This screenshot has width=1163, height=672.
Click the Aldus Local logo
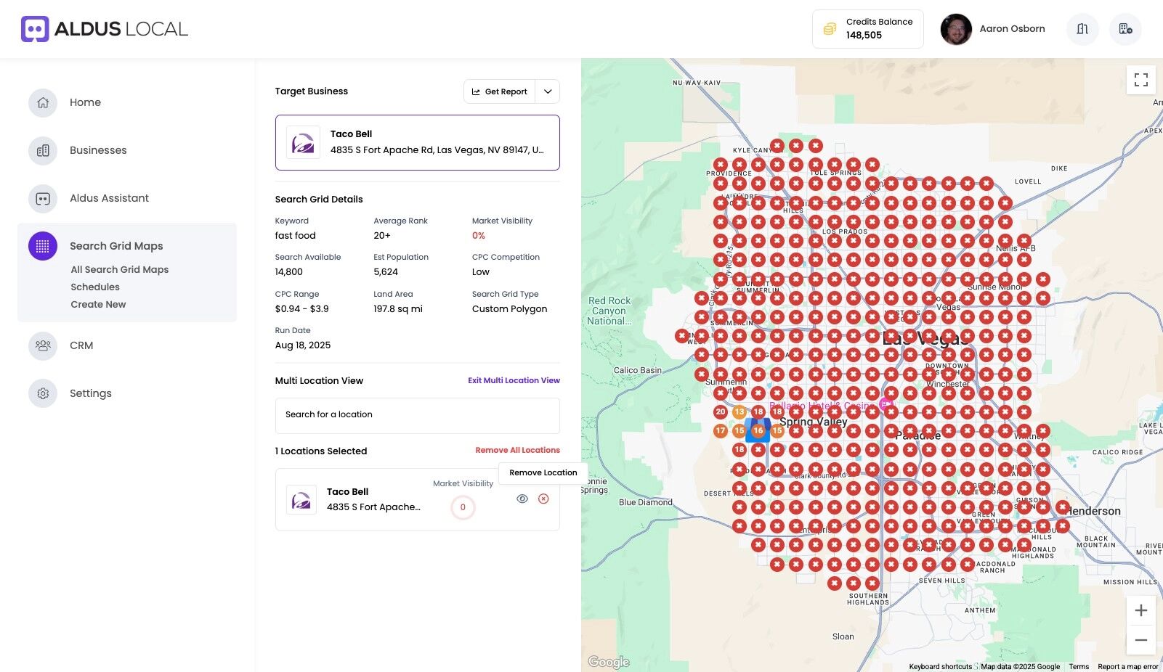(x=105, y=29)
